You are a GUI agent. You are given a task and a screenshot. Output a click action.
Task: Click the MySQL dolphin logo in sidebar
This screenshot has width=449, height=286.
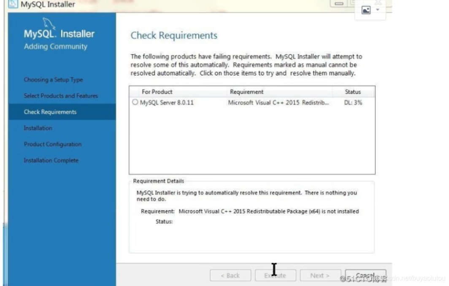pyautogui.click(x=49, y=23)
